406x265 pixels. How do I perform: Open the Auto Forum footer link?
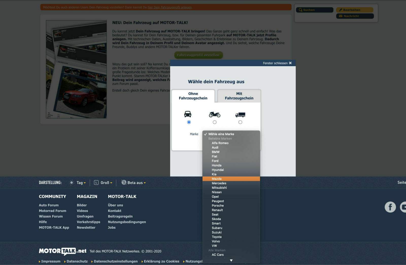[x=49, y=205]
